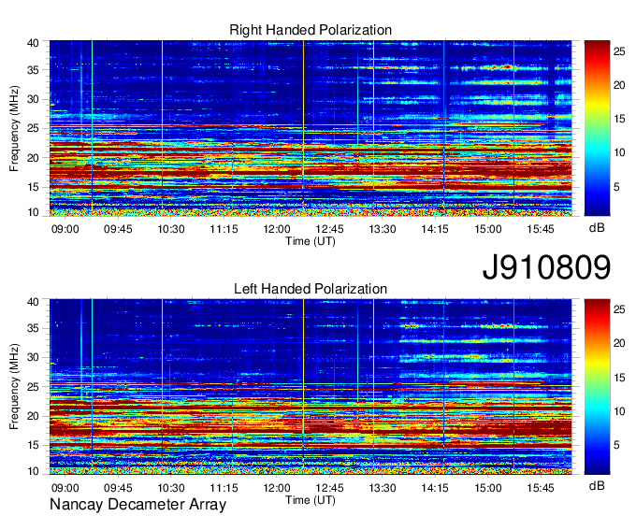Image resolution: width=636 pixels, height=516 pixels.
Task: Click the 5 dB value on bottom color bar
Action: (x=616, y=445)
